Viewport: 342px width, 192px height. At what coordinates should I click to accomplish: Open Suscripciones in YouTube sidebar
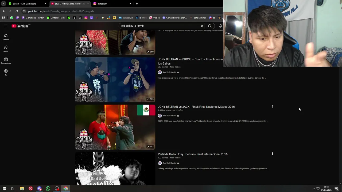(x=6, y=61)
